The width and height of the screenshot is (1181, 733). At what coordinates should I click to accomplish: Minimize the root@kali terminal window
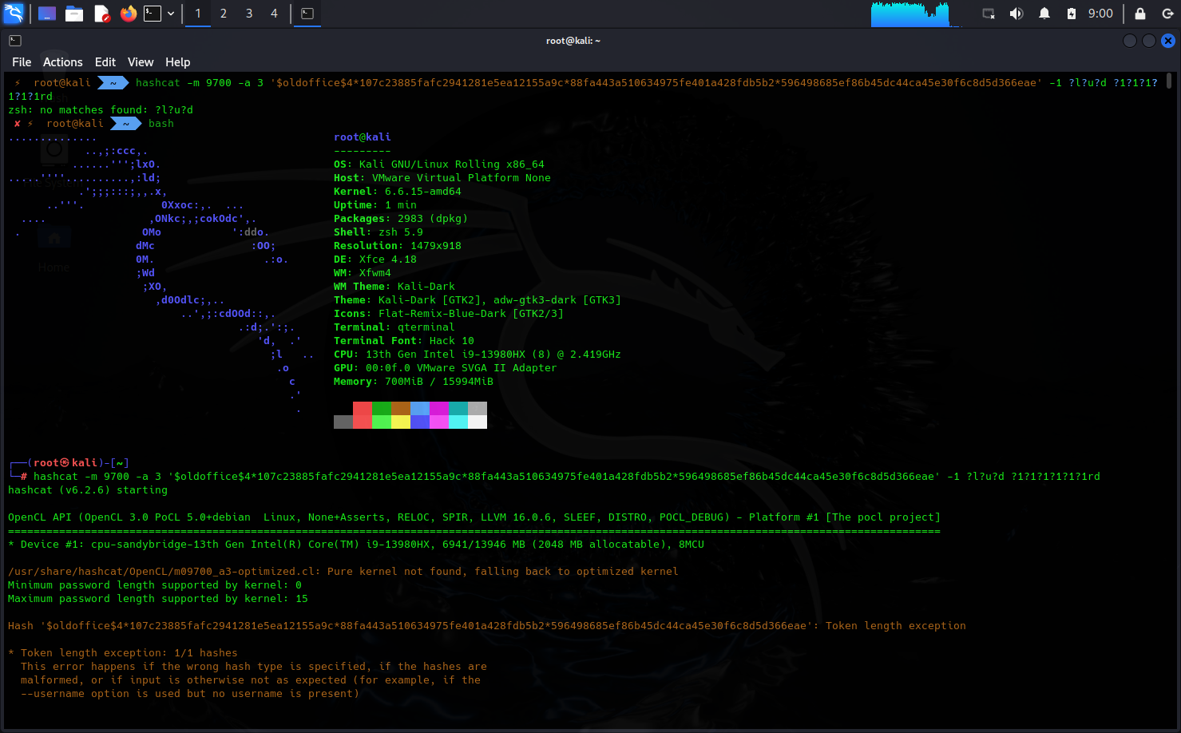point(1130,41)
